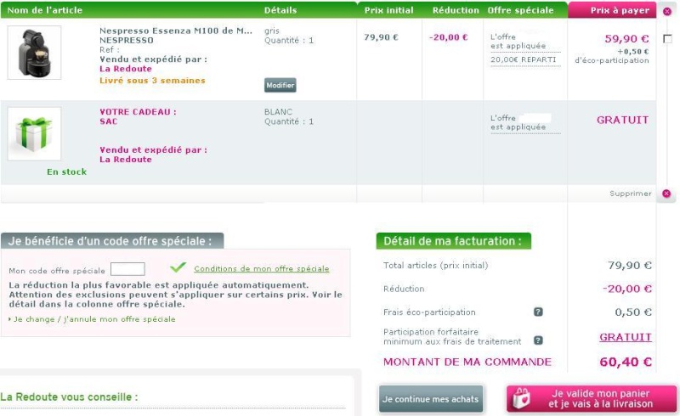Screen dimensions: 680x416
Task: Click the Nespresso coffee machine product image
Action: point(34,53)
